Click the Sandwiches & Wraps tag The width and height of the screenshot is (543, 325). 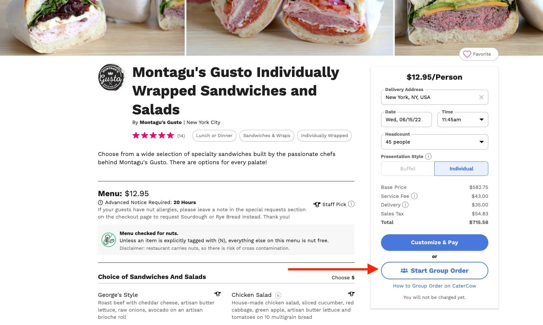(267, 136)
